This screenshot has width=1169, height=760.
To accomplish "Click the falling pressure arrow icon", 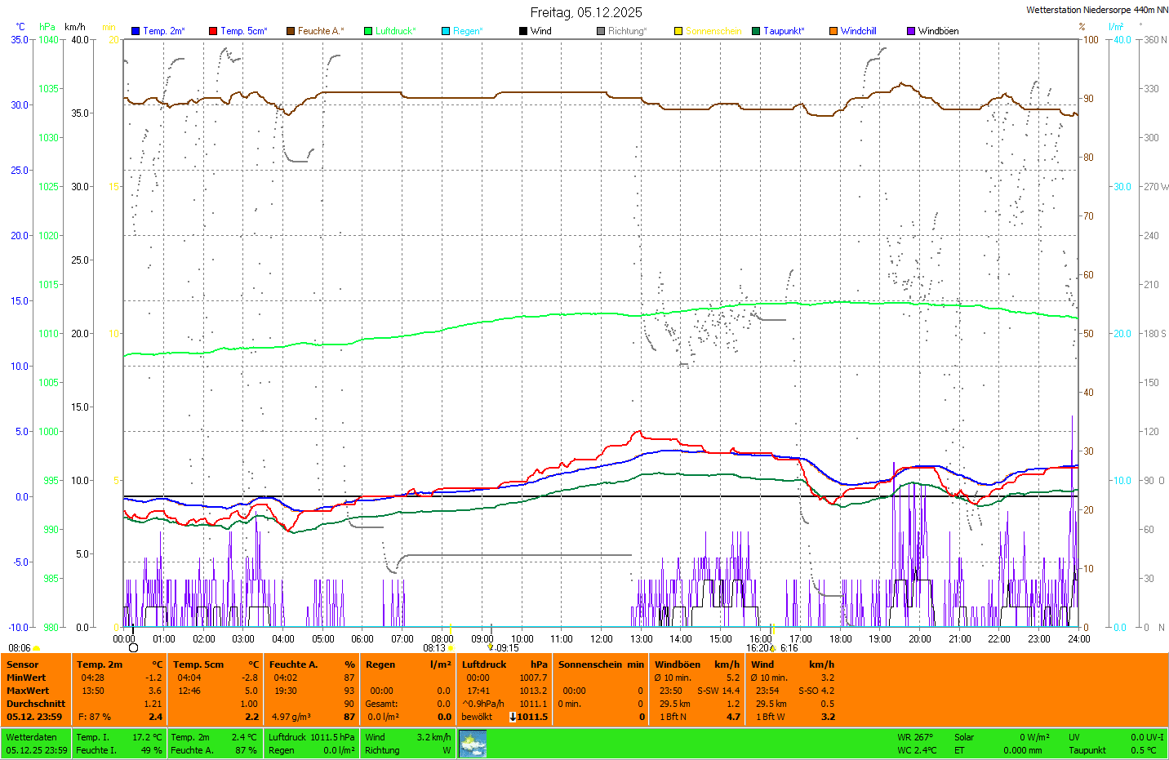I will point(513,717).
